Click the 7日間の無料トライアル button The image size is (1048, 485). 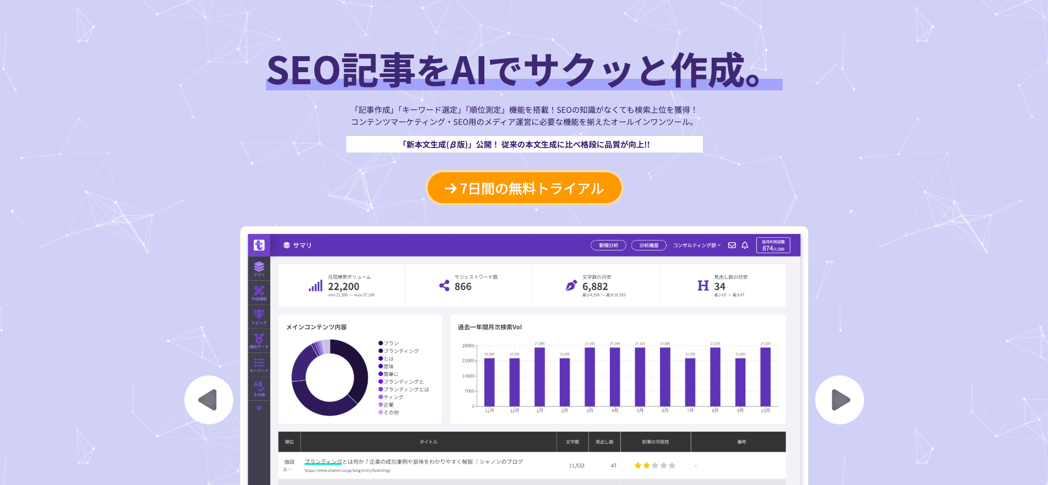tap(524, 188)
